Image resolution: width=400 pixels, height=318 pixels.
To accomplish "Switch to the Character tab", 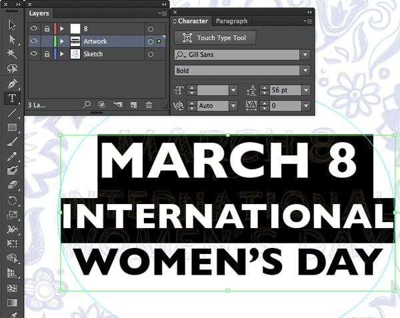I will click(x=193, y=21).
